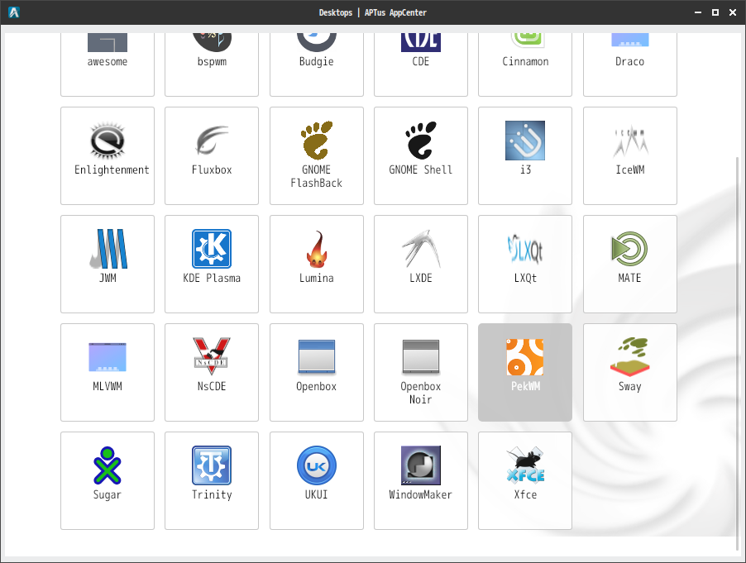
Task: Open the GNOME Shell black foot icon
Action: pyautogui.click(x=421, y=141)
